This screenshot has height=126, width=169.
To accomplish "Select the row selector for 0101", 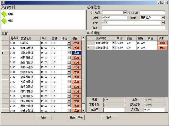I will point(5,43).
